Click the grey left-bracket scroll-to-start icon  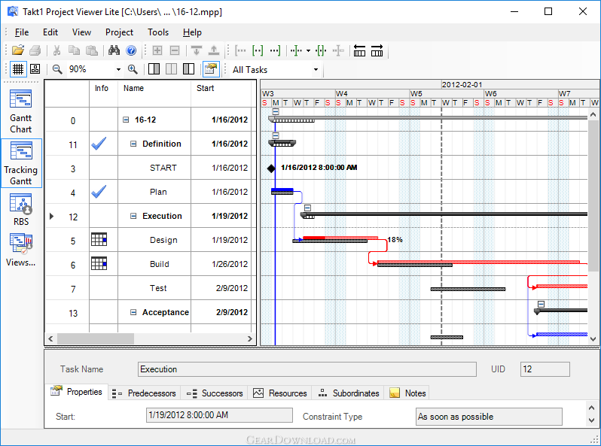[240, 50]
